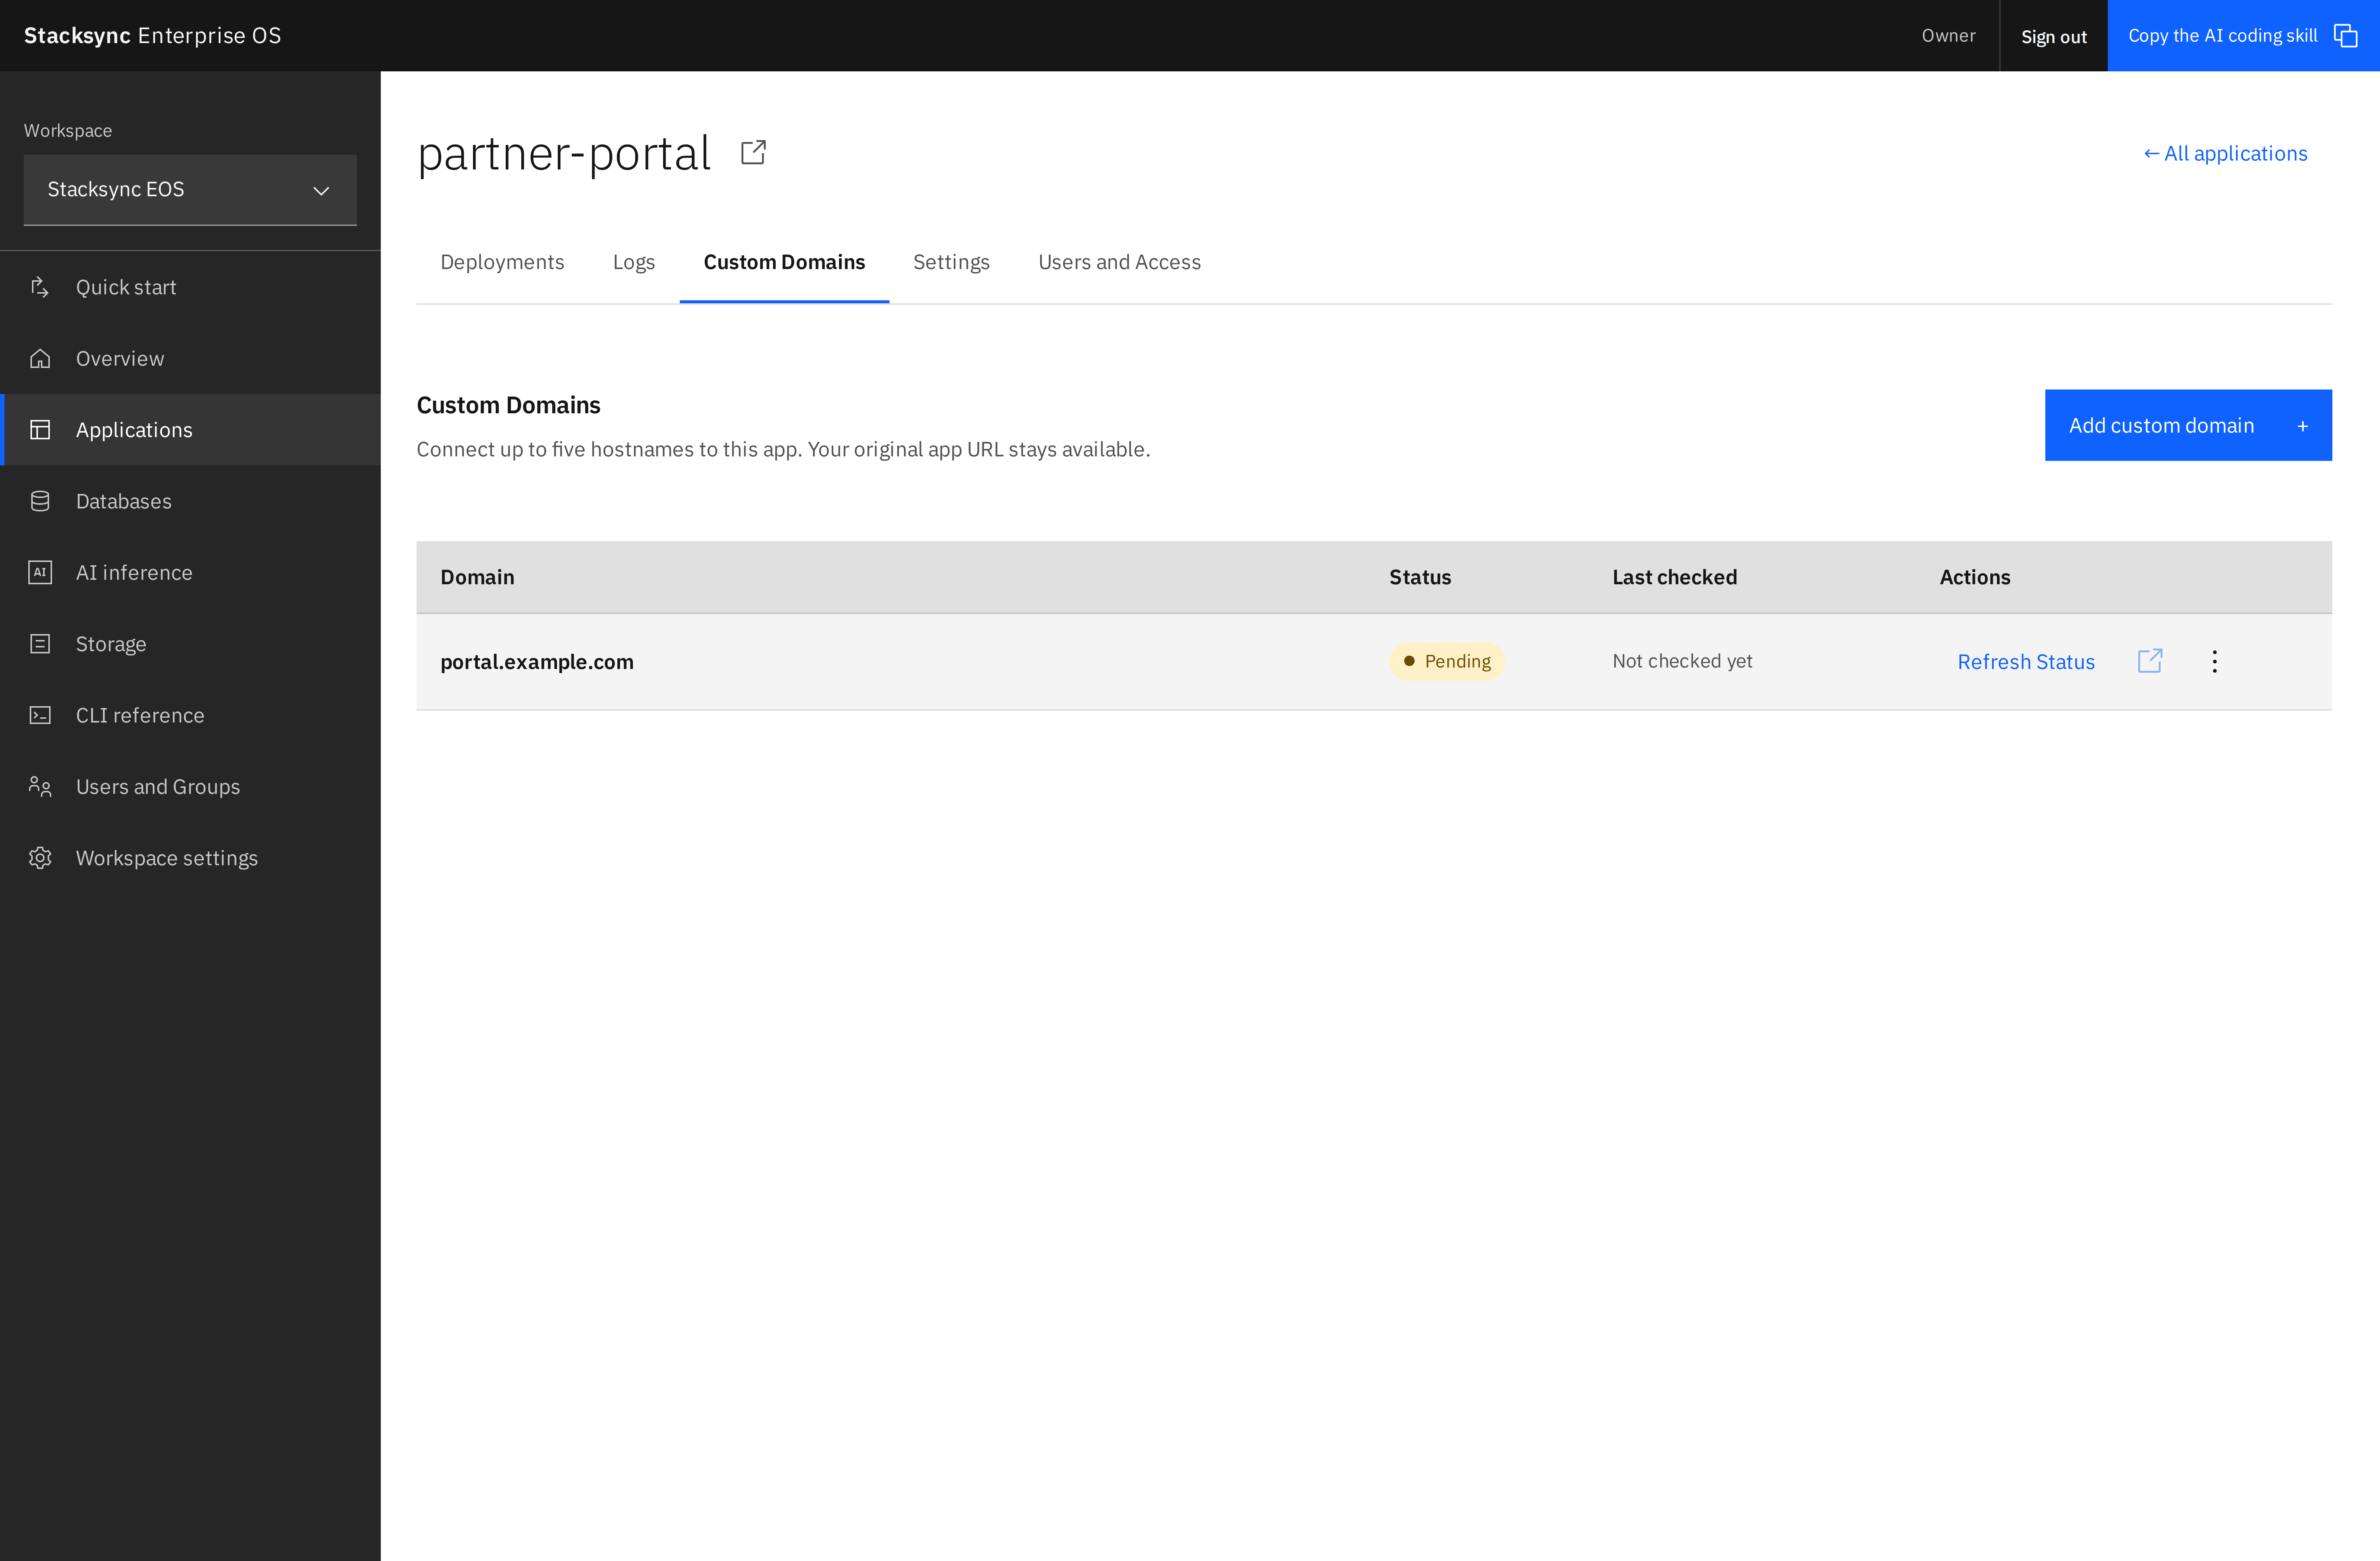Click the Stacksync Enterprise OS header title
Screen dimensions: 2380x1561
click(x=152, y=36)
